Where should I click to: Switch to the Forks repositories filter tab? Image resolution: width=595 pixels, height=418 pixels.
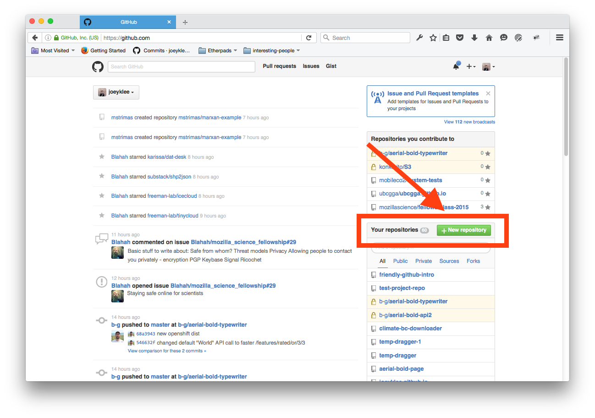[473, 261]
